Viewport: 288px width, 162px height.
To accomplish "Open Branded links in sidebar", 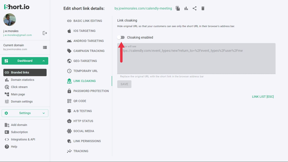I will pyautogui.click(x=25, y=72).
